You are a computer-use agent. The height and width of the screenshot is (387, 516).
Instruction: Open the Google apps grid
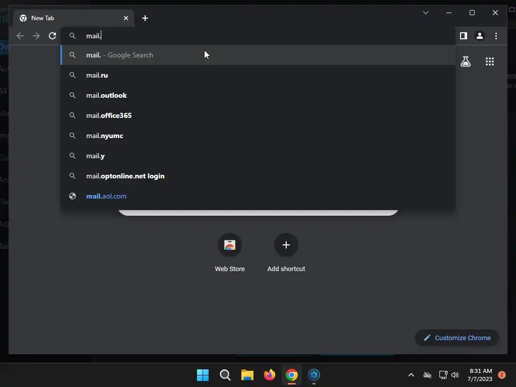pos(490,61)
